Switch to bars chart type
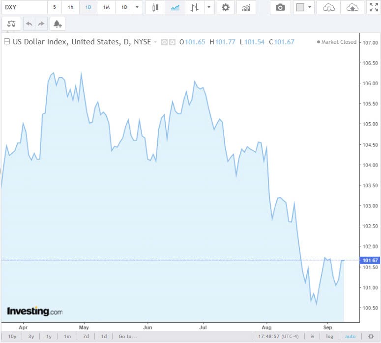The height and width of the screenshot is (343, 381). [195, 7]
